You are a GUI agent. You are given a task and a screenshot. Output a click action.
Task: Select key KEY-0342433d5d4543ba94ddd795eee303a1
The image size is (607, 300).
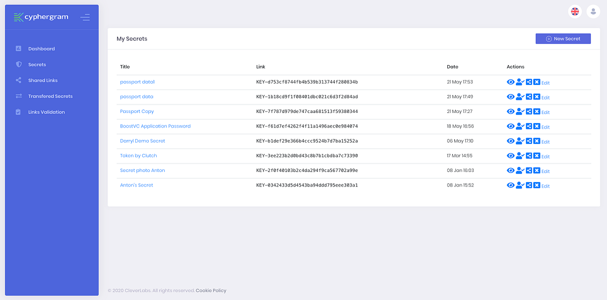307,185
